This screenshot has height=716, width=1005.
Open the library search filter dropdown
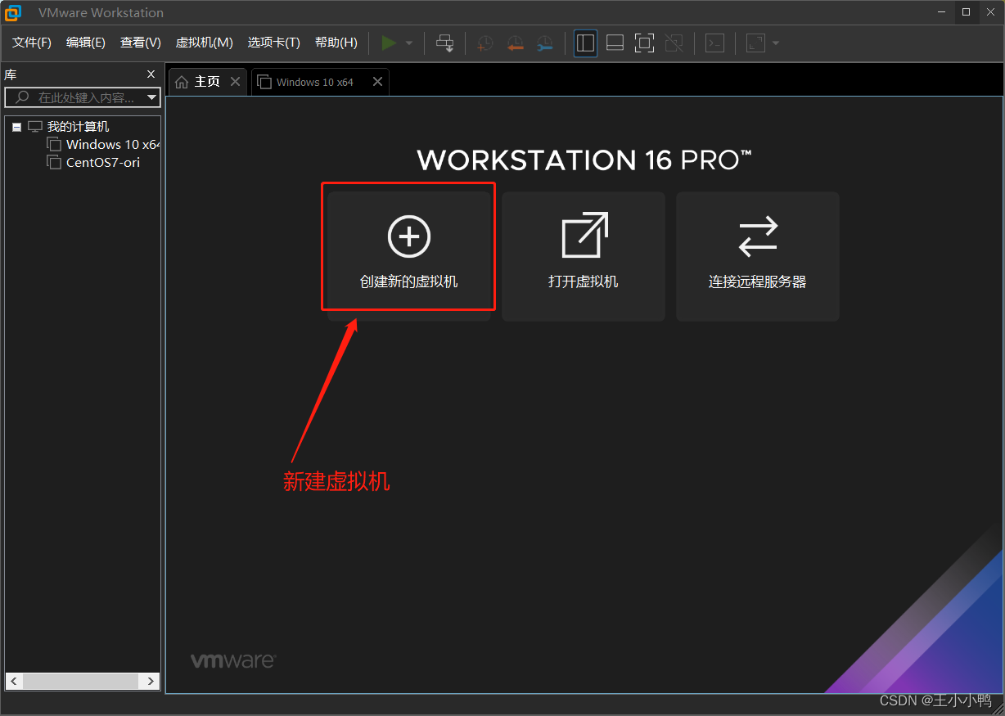click(x=151, y=97)
